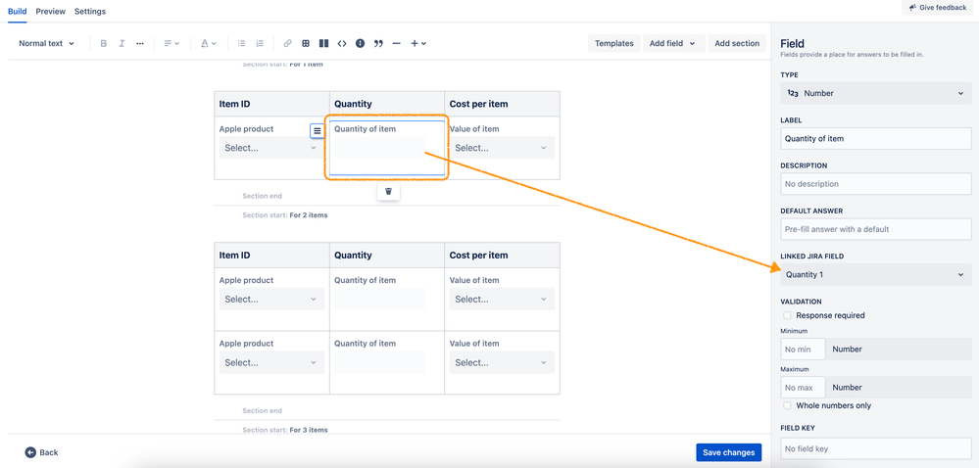This screenshot has height=468, width=979.
Task: Enable the Response required checkbox
Action: [787, 315]
